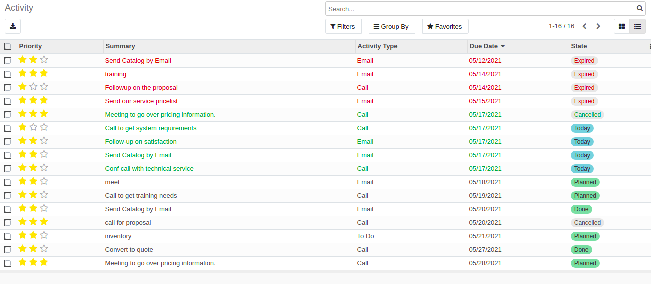Screen dimensions: 651x284
Task: Tick the select-all header checkbox
Action: point(8,46)
